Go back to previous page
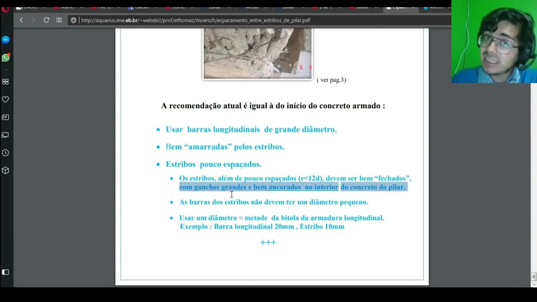This screenshot has width=537, height=302. tap(21, 20)
